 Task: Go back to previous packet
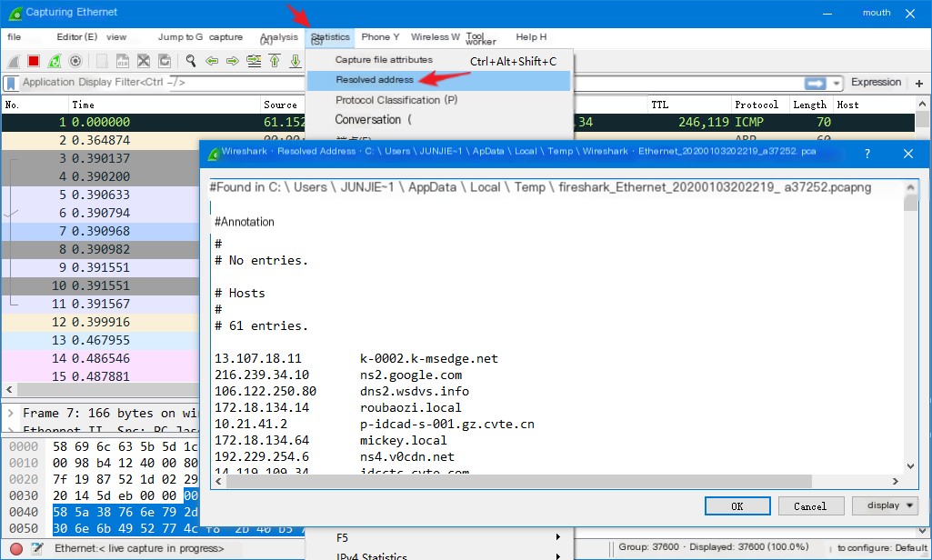[x=212, y=61]
